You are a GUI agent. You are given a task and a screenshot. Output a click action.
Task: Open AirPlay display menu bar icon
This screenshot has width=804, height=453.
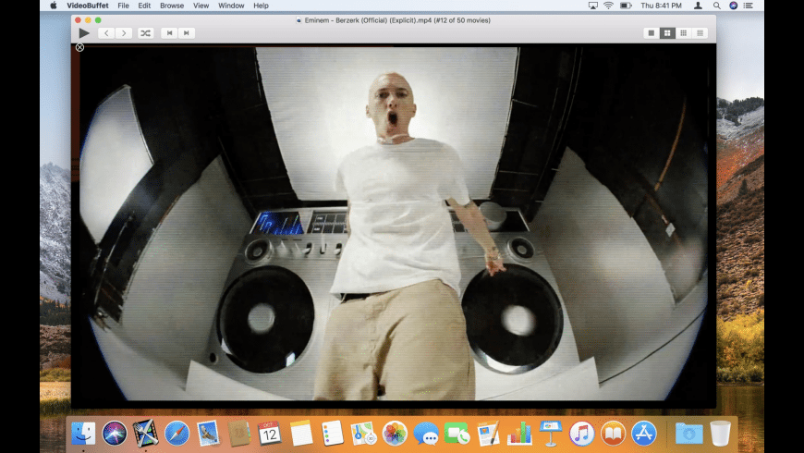[x=592, y=6]
